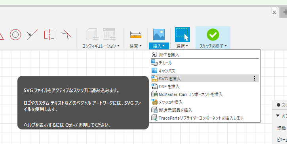Open the 選択 dropdown
The width and height of the screenshot is (287, 144).
182,46
